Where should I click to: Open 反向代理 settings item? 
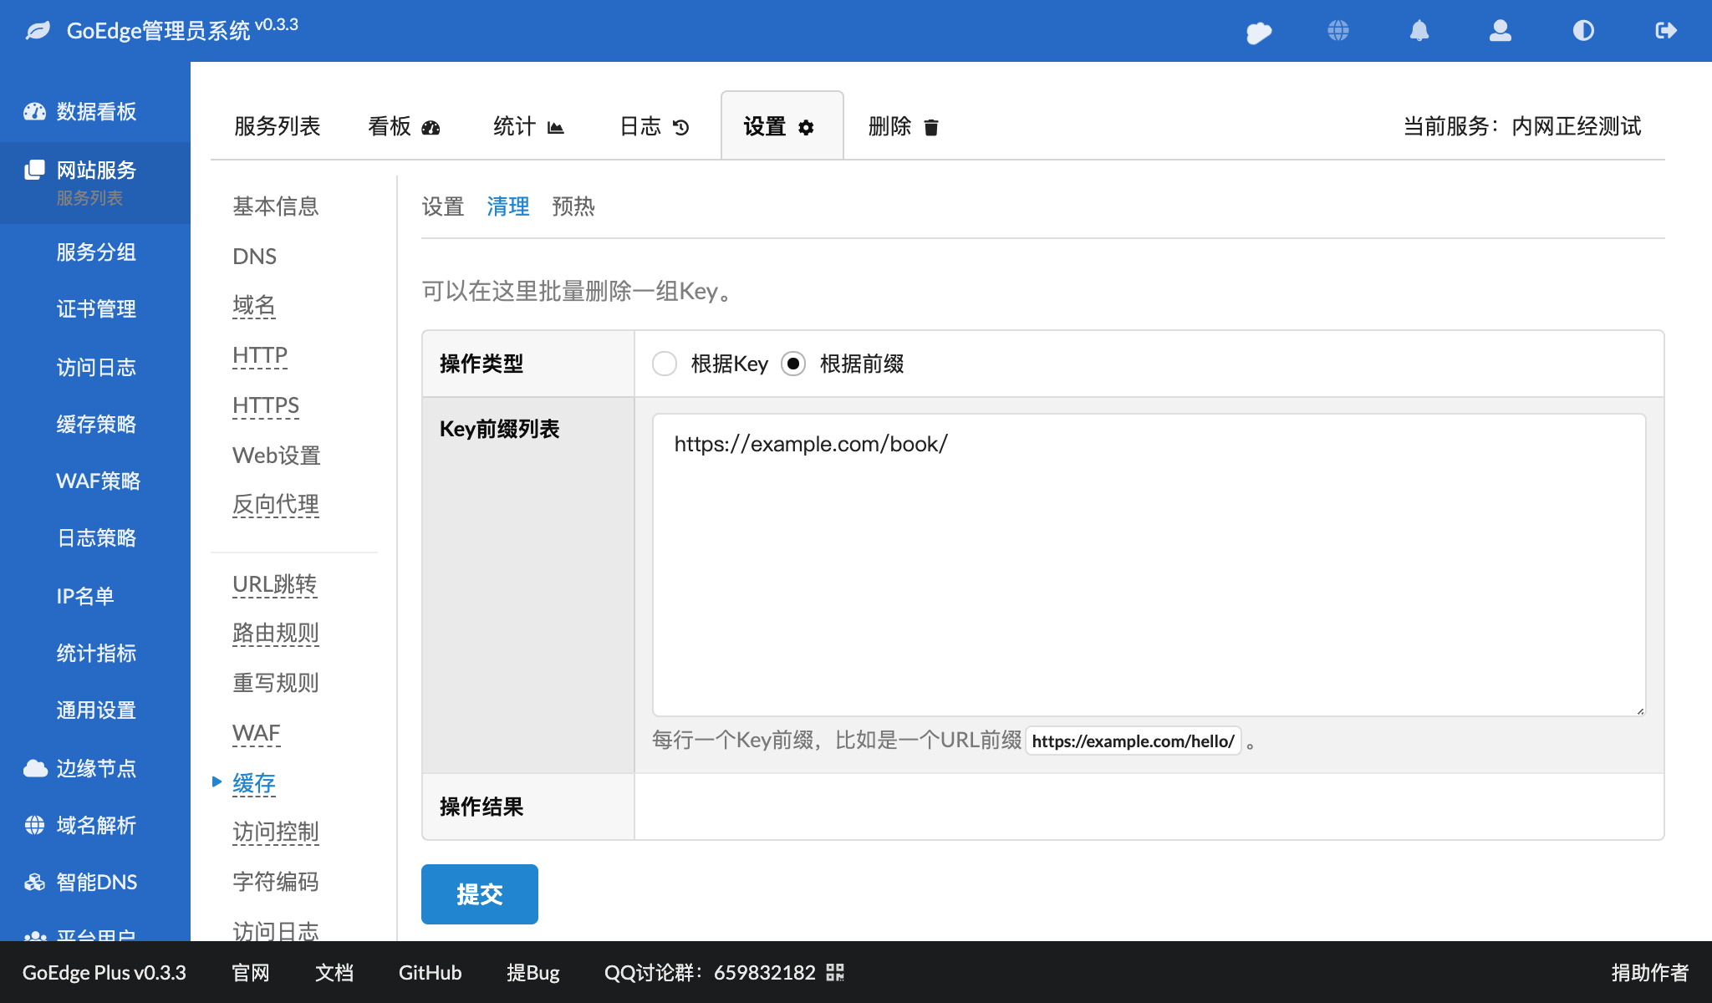[x=276, y=504]
